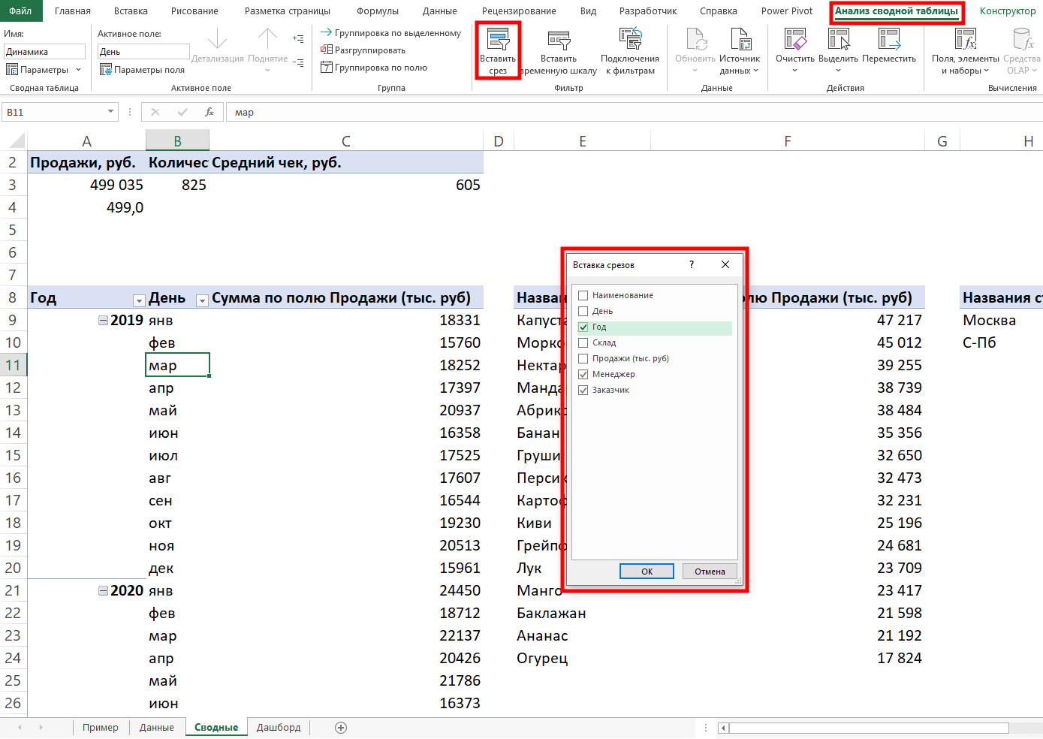Image resolution: width=1043 pixels, height=739 pixels.
Task: Click Отмена in the slicer dialog
Action: (710, 571)
